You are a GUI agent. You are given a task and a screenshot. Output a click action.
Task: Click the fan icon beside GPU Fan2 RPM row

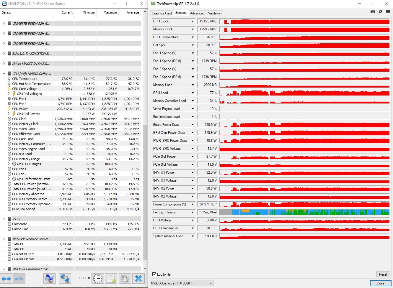click(9, 104)
